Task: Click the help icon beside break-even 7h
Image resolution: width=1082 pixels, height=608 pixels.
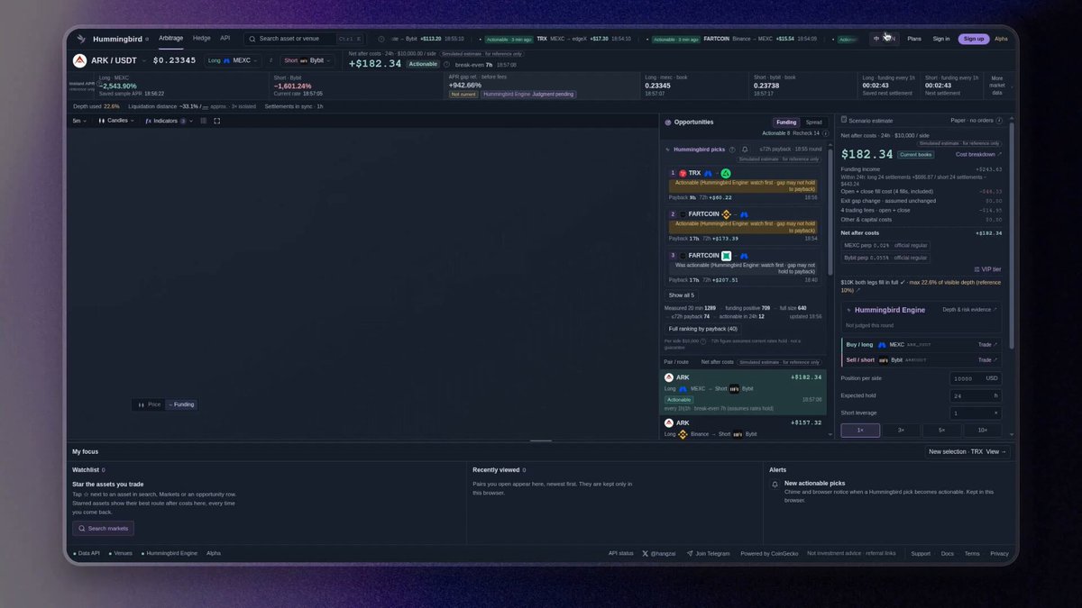Action: point(446,65)
